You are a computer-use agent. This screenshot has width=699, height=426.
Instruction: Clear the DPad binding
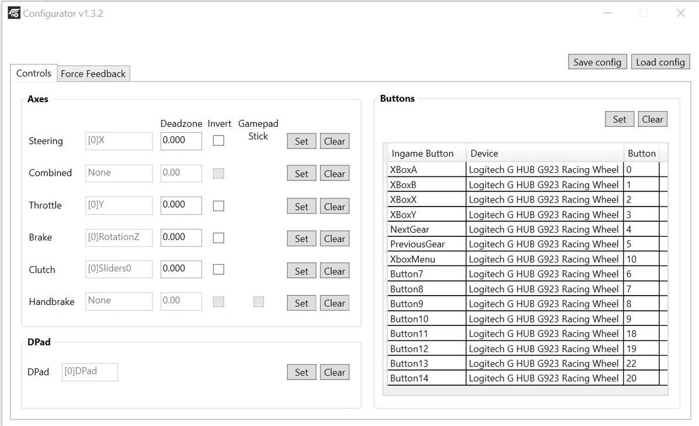click(x=334, y=372)
